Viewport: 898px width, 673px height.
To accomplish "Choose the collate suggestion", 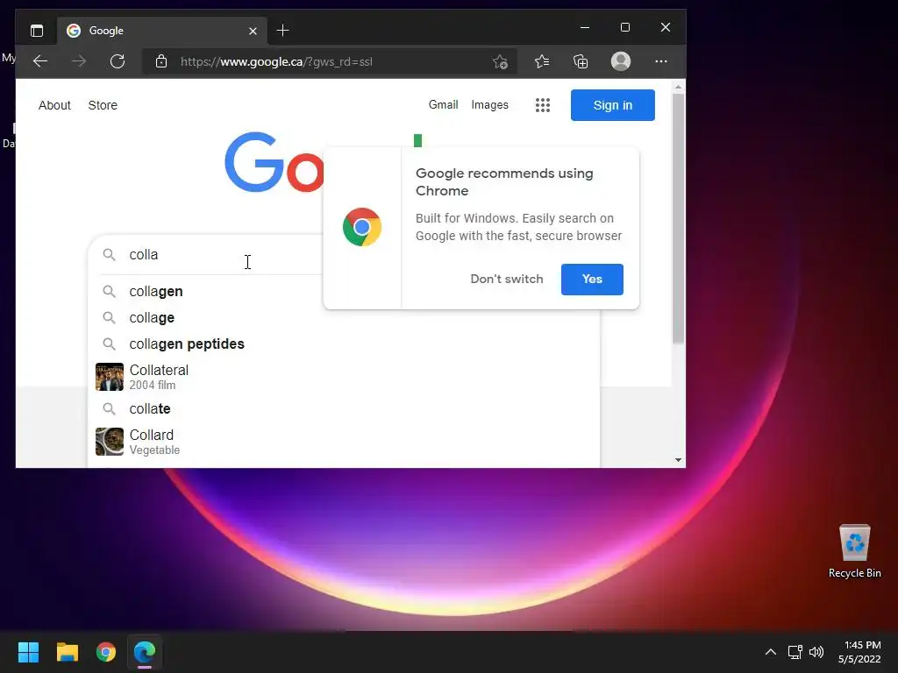I will (x=344, y=408).
